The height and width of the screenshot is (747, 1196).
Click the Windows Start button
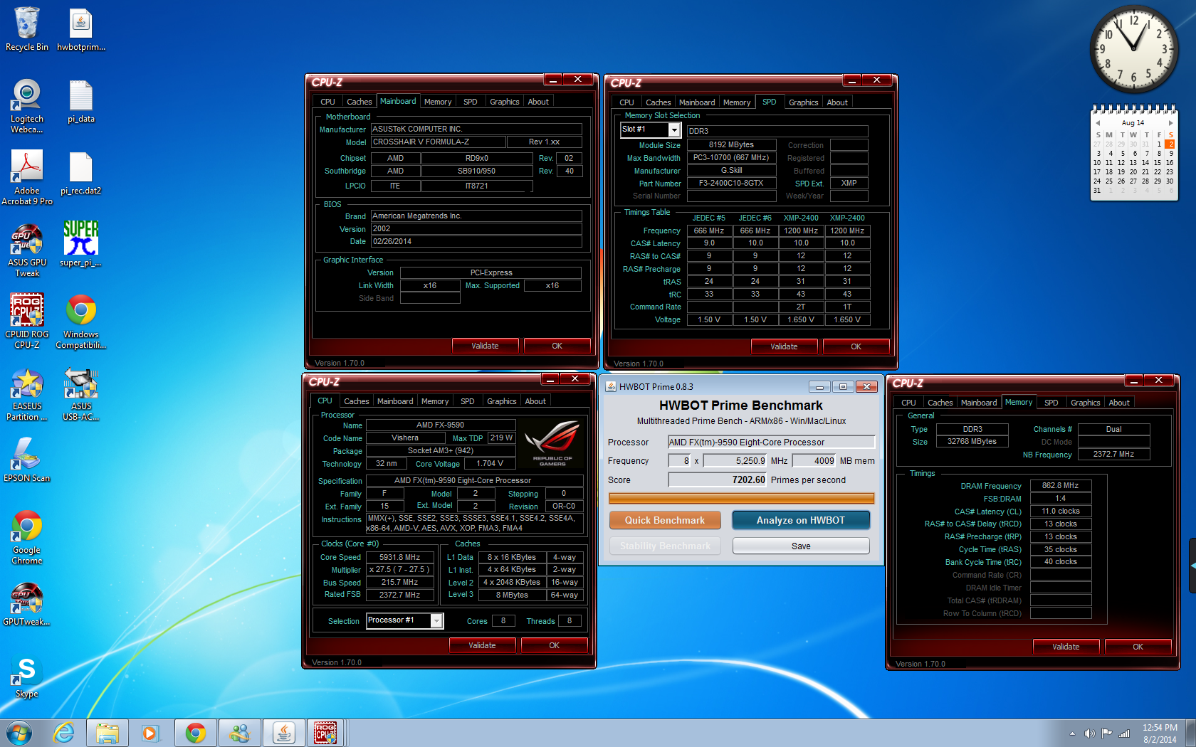(19, 733)
